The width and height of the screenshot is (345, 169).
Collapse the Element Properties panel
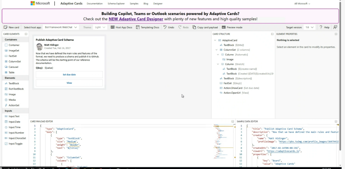(336, 34)
